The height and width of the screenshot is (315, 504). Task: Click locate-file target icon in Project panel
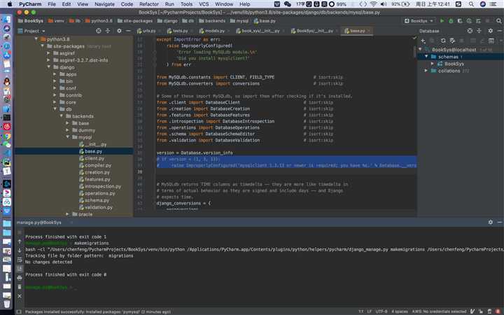pyautogui.click(x=99, y=31)
